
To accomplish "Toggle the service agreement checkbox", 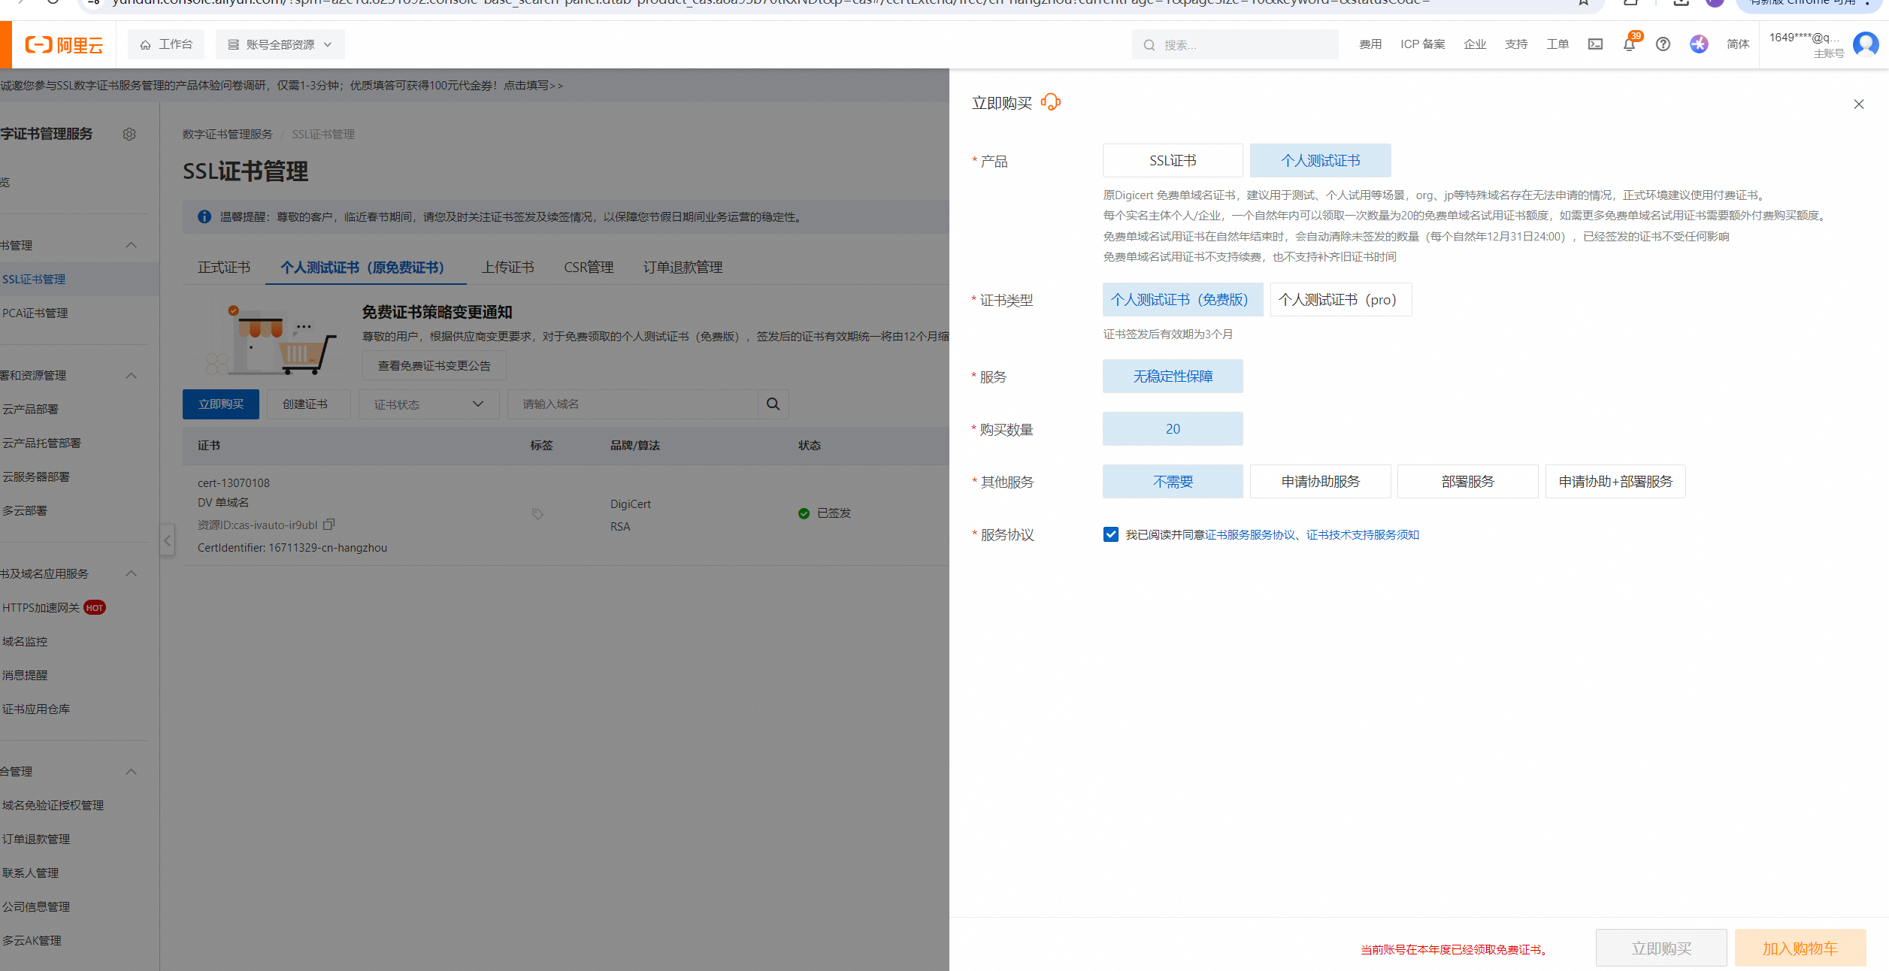I will (1111, 534).
